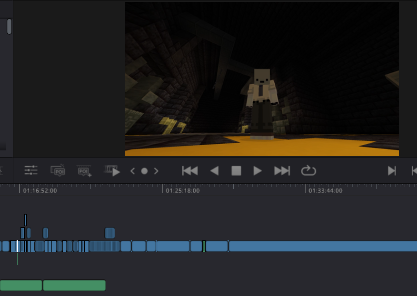Select the small green clip on the main track

point(204,246)
